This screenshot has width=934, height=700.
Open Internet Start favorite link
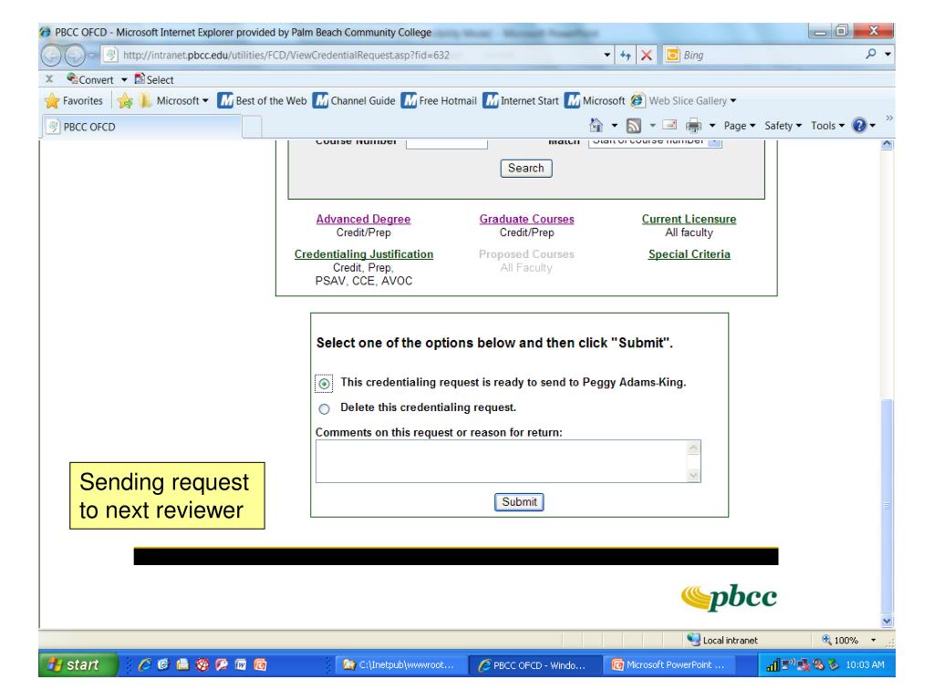tap(521, 100)
